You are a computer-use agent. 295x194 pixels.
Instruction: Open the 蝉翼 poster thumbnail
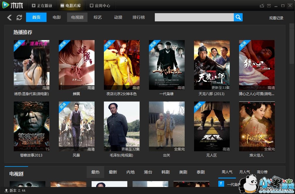click(77, 65)
